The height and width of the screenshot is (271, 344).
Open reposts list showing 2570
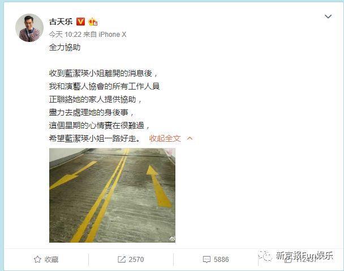(x=131, y=259)
